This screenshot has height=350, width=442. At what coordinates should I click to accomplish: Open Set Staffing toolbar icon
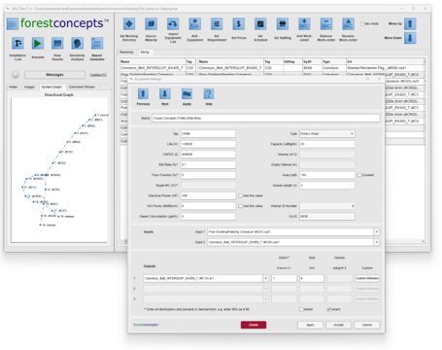[x=283, y=24]
